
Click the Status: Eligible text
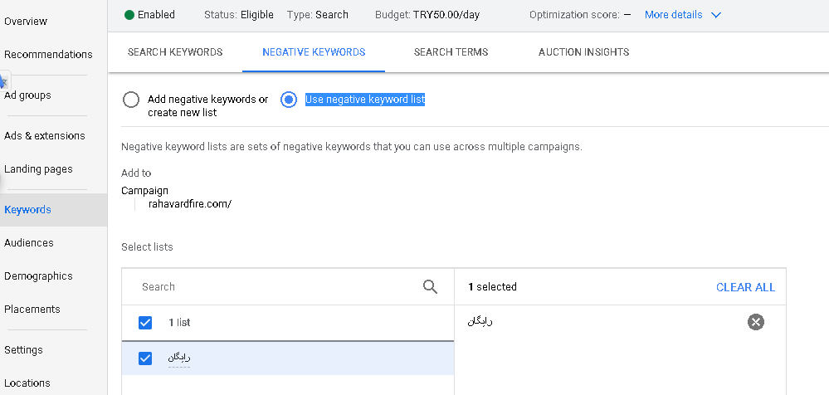coord(239,15)
